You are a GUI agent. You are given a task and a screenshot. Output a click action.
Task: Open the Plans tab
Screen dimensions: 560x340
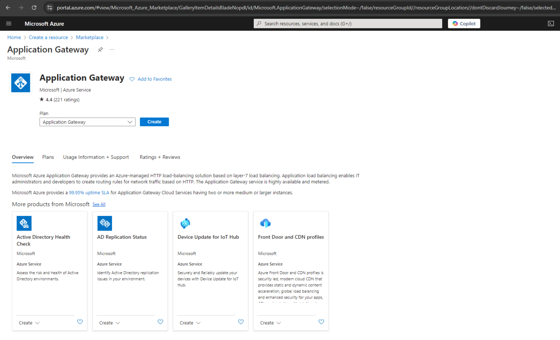[x=48, y=157]
